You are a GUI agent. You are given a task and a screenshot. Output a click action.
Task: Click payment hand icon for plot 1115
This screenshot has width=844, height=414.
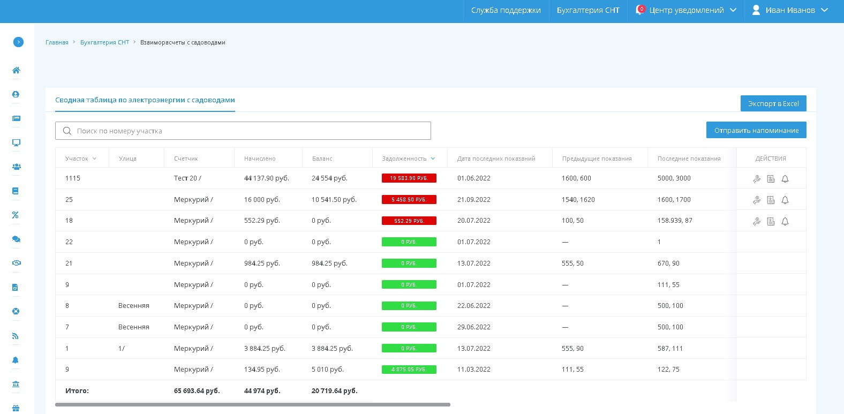pyautogui.click(x=757, y=179)
